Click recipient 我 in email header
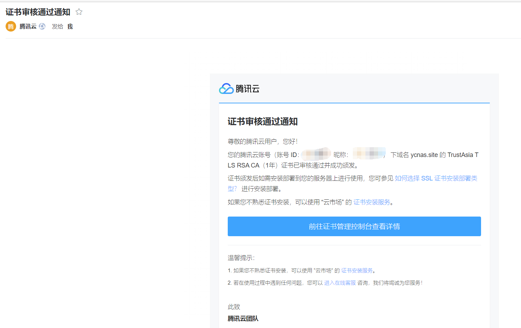 click(70, 26)
